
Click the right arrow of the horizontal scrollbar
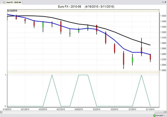coord(166,112)
